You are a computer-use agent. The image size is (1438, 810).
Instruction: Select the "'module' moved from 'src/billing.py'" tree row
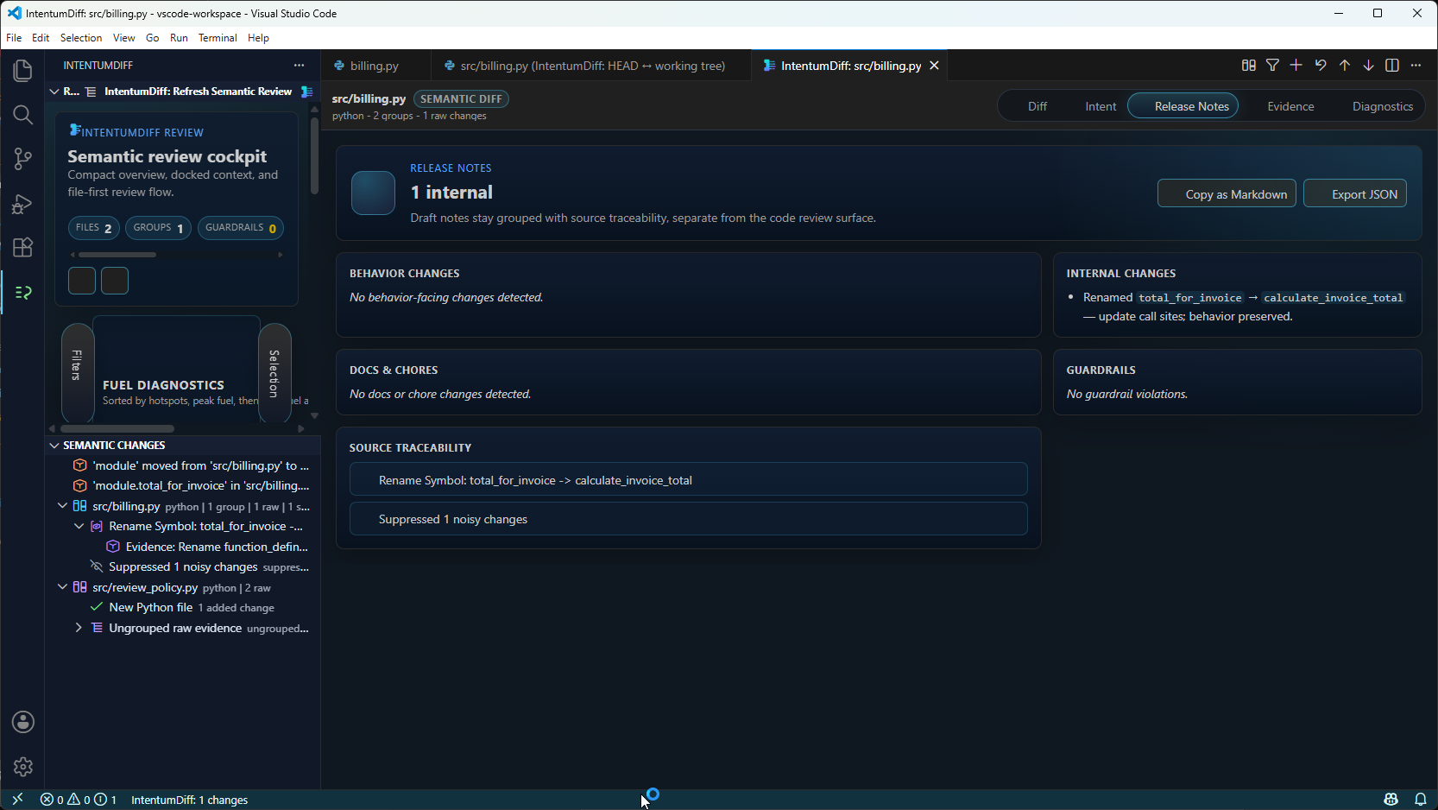(x=183, y=465)
